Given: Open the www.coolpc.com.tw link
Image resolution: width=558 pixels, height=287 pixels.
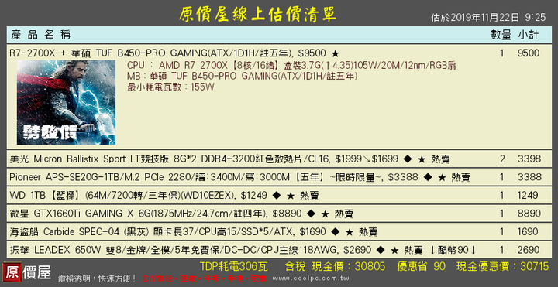Looking at the screenshot, I should (311, 278).
